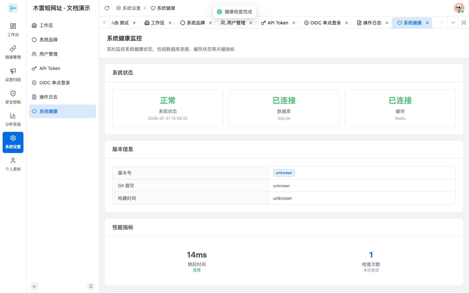Click 系统健康 breadcrumb item
Viewport: 469px width, 293px height.
point(163,8)
